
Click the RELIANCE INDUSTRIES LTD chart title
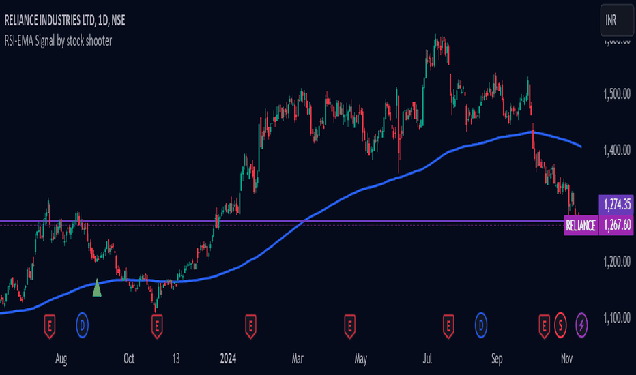65,20
